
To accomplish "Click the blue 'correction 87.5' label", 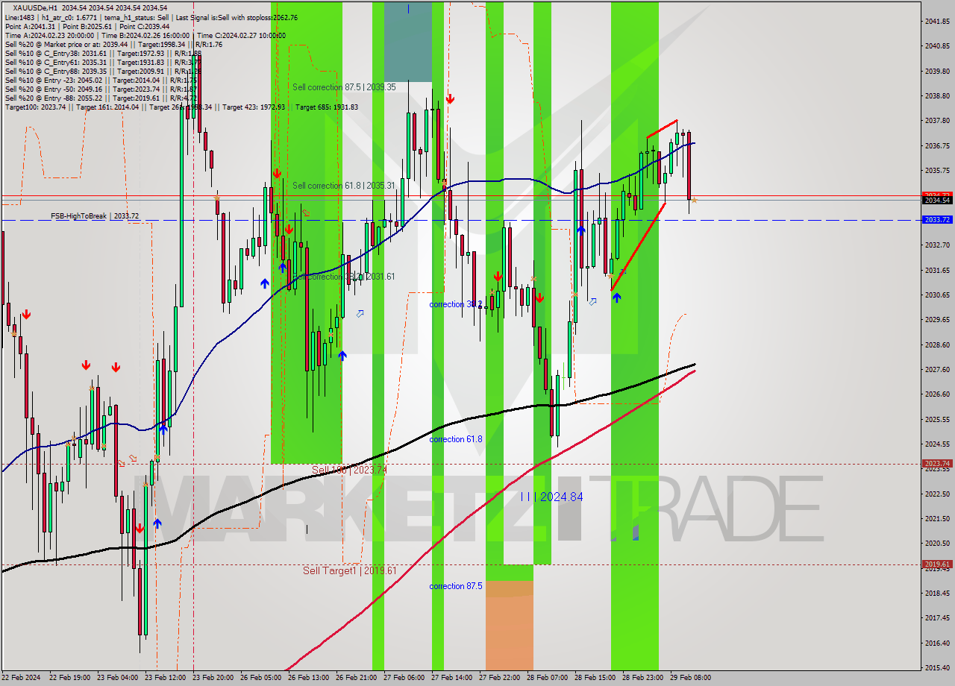I will (x=455, y=586).
